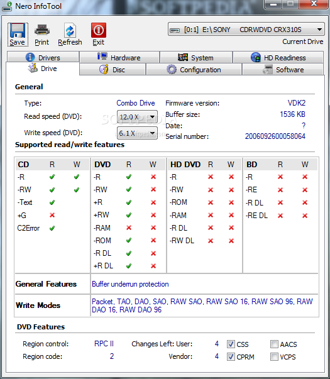Open the Drivers tab
330x379 pixels.
[x=43, y=57]
